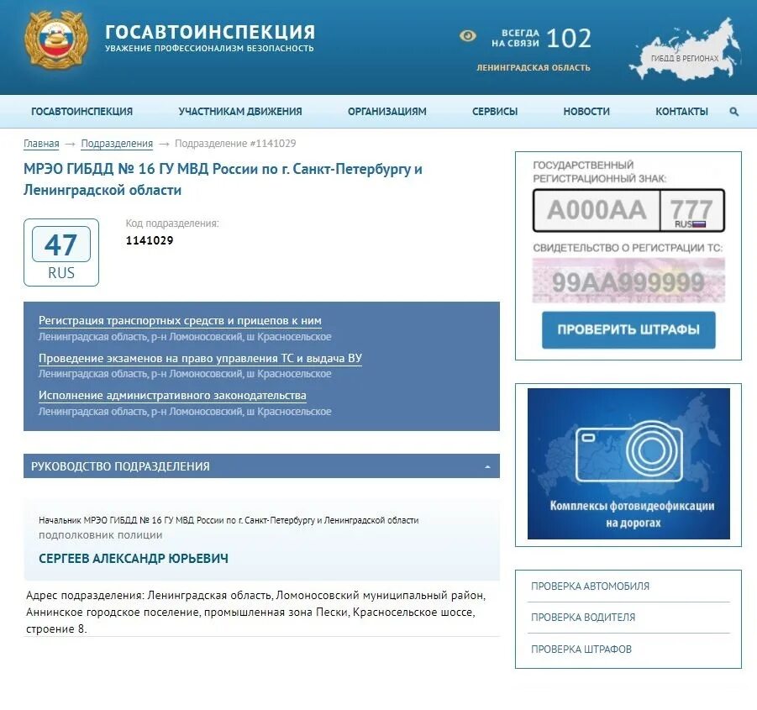
Task: Open ПРОВЕРКА ВОДИТЕЛЯ link
Action: tap(583, 618)
